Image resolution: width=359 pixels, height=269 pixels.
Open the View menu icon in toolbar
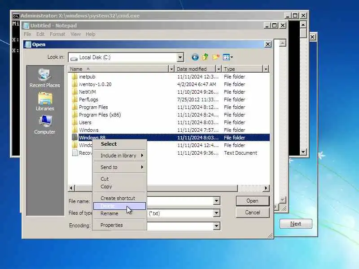tap(228, 57)
